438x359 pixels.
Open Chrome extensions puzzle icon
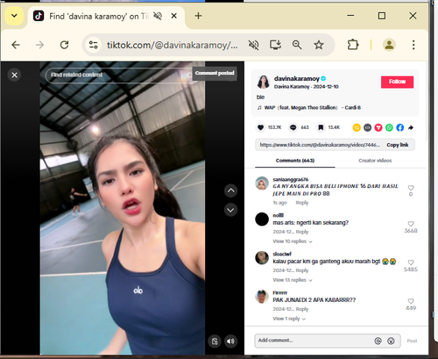(x=353, y=45)
